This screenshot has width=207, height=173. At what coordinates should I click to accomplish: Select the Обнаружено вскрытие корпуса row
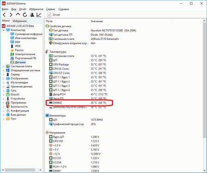click(72, 43)
